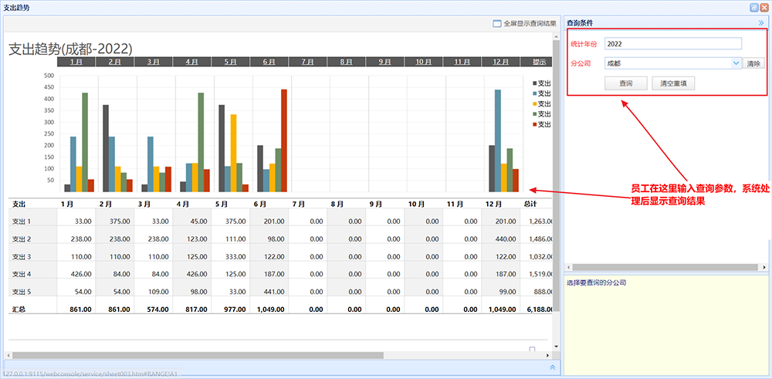Click the 总计 column header

click(x=530, y=204)
